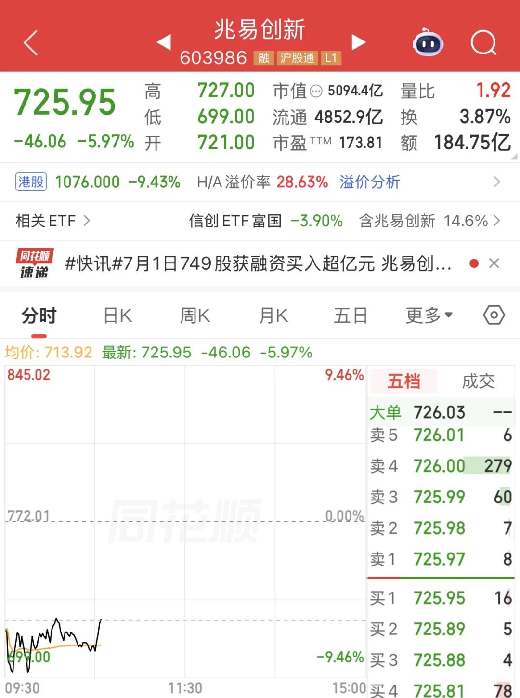The height and width of the screenshot is (698, 520).
Task: Select the 卖5 726.01 row
Action: [x=441, y=435]
